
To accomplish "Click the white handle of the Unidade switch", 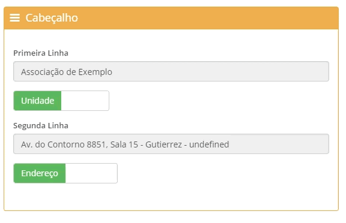I will [85, 101].
